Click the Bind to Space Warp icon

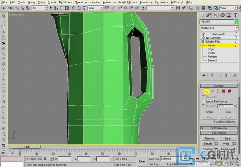pyautogui.click(x=28, y=8)
